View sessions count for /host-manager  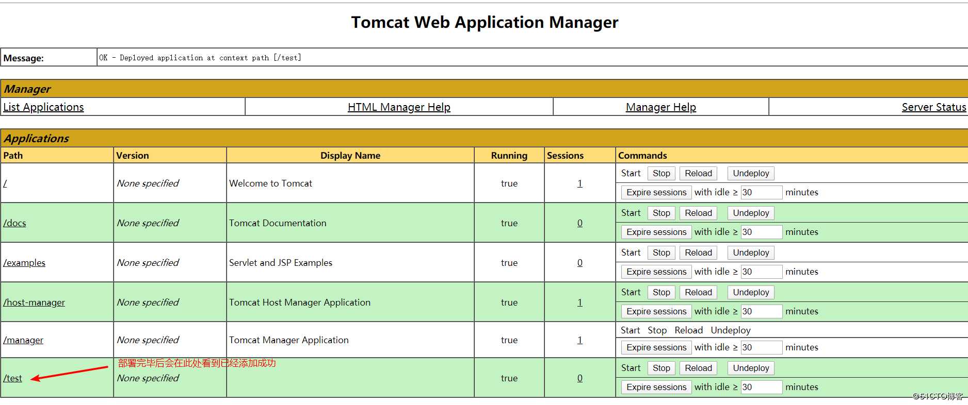pyautogui.click(x=580, y=302)
